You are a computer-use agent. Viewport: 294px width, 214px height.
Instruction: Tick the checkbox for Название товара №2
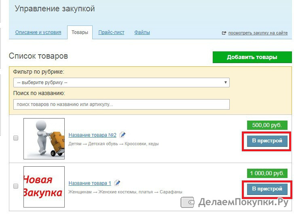click(x=16, y=138)
